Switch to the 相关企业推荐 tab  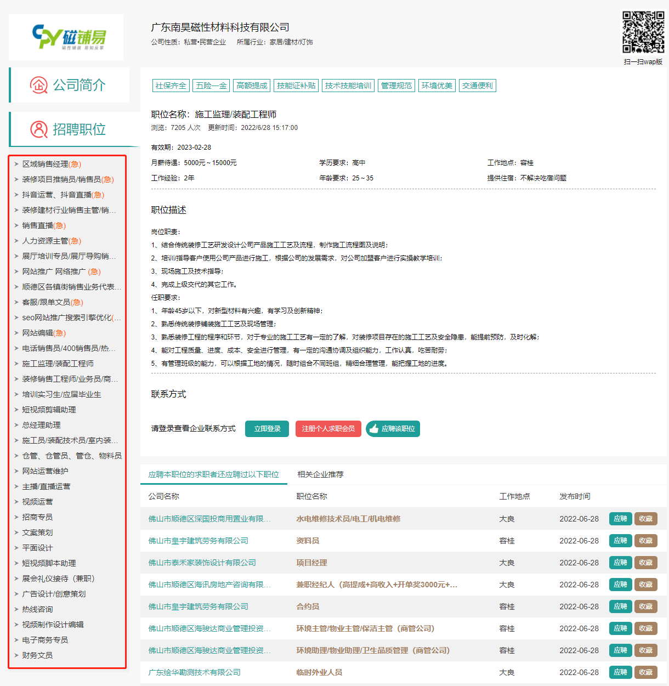coord(320,474)
